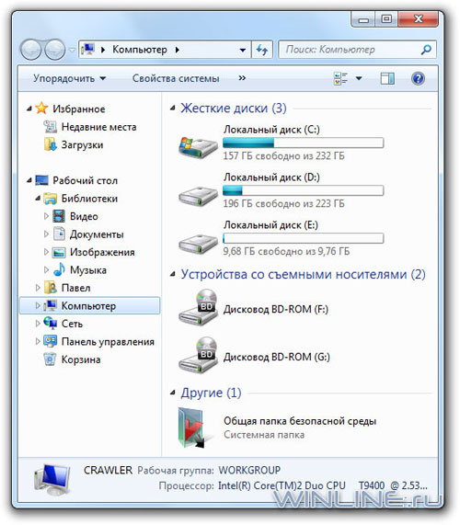Select Недавние места in navigation pane
This screenshot has width=460, height=525.
98,127
